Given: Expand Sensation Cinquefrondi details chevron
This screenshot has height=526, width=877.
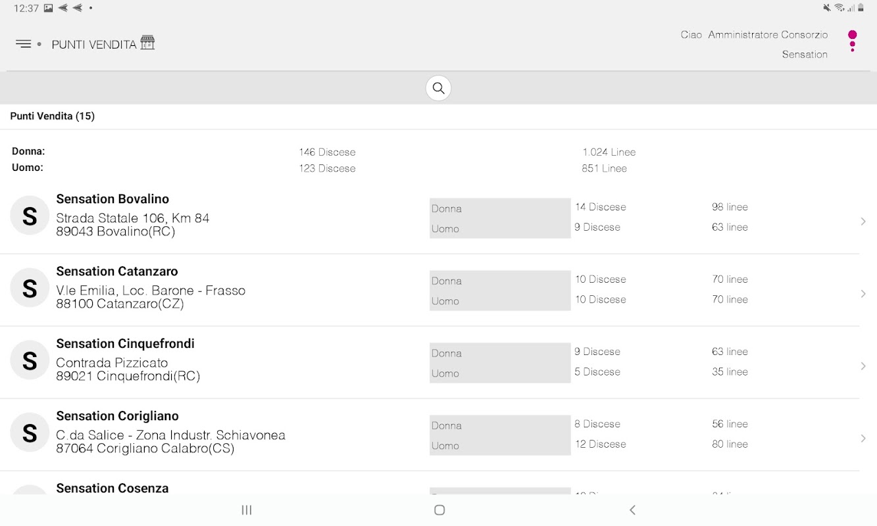Looking at the screenshot, I should (x=863, y=366).
